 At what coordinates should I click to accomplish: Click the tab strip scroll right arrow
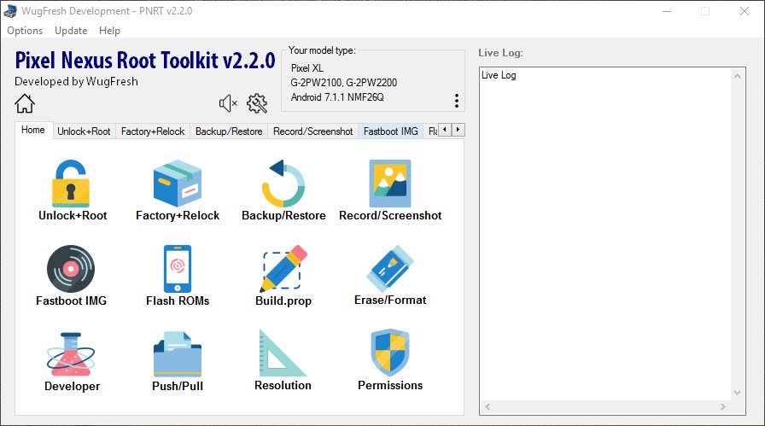458,130
